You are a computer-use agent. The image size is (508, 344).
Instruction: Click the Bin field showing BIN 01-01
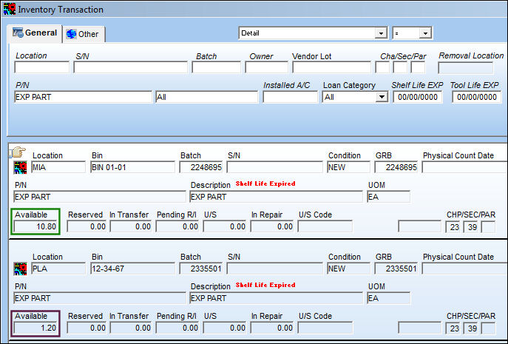pyautogui.click(x=133, y=167)
